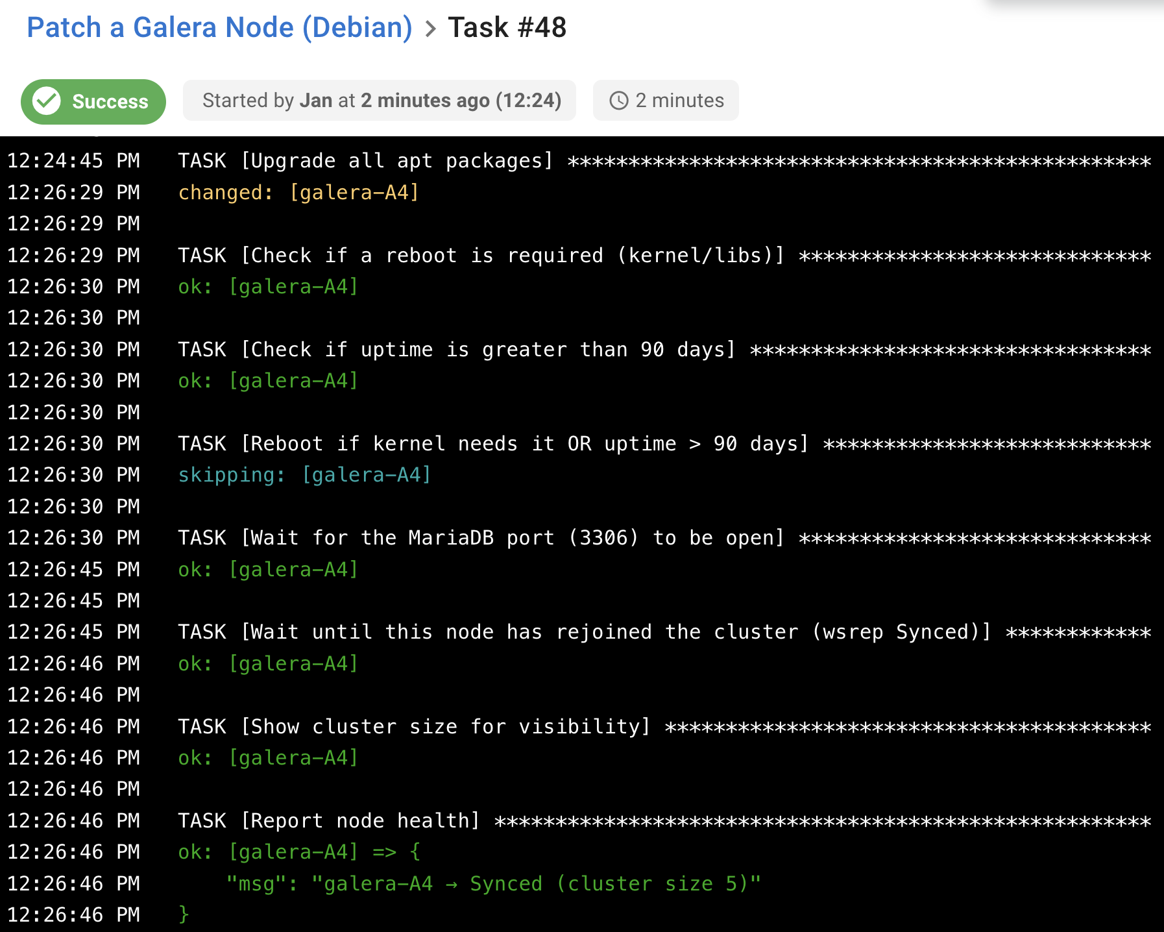This screenshot has height=932, width=1164.
Task: Click the breadcrumb chevron separator
Action: point(430,29)
